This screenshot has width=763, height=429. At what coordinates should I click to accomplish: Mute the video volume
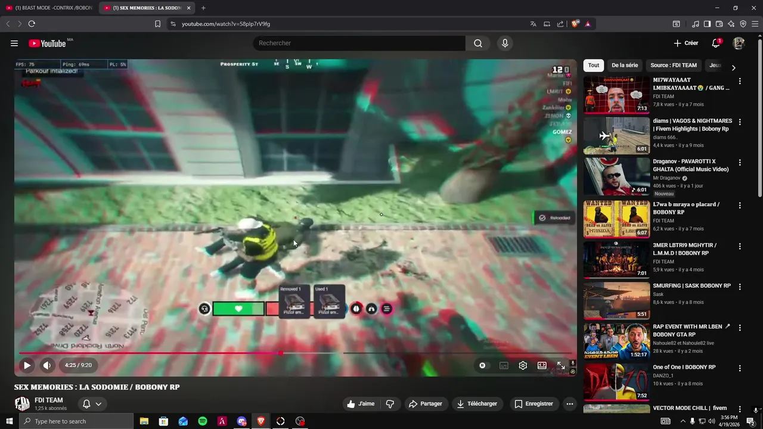(x=46, y=365)
